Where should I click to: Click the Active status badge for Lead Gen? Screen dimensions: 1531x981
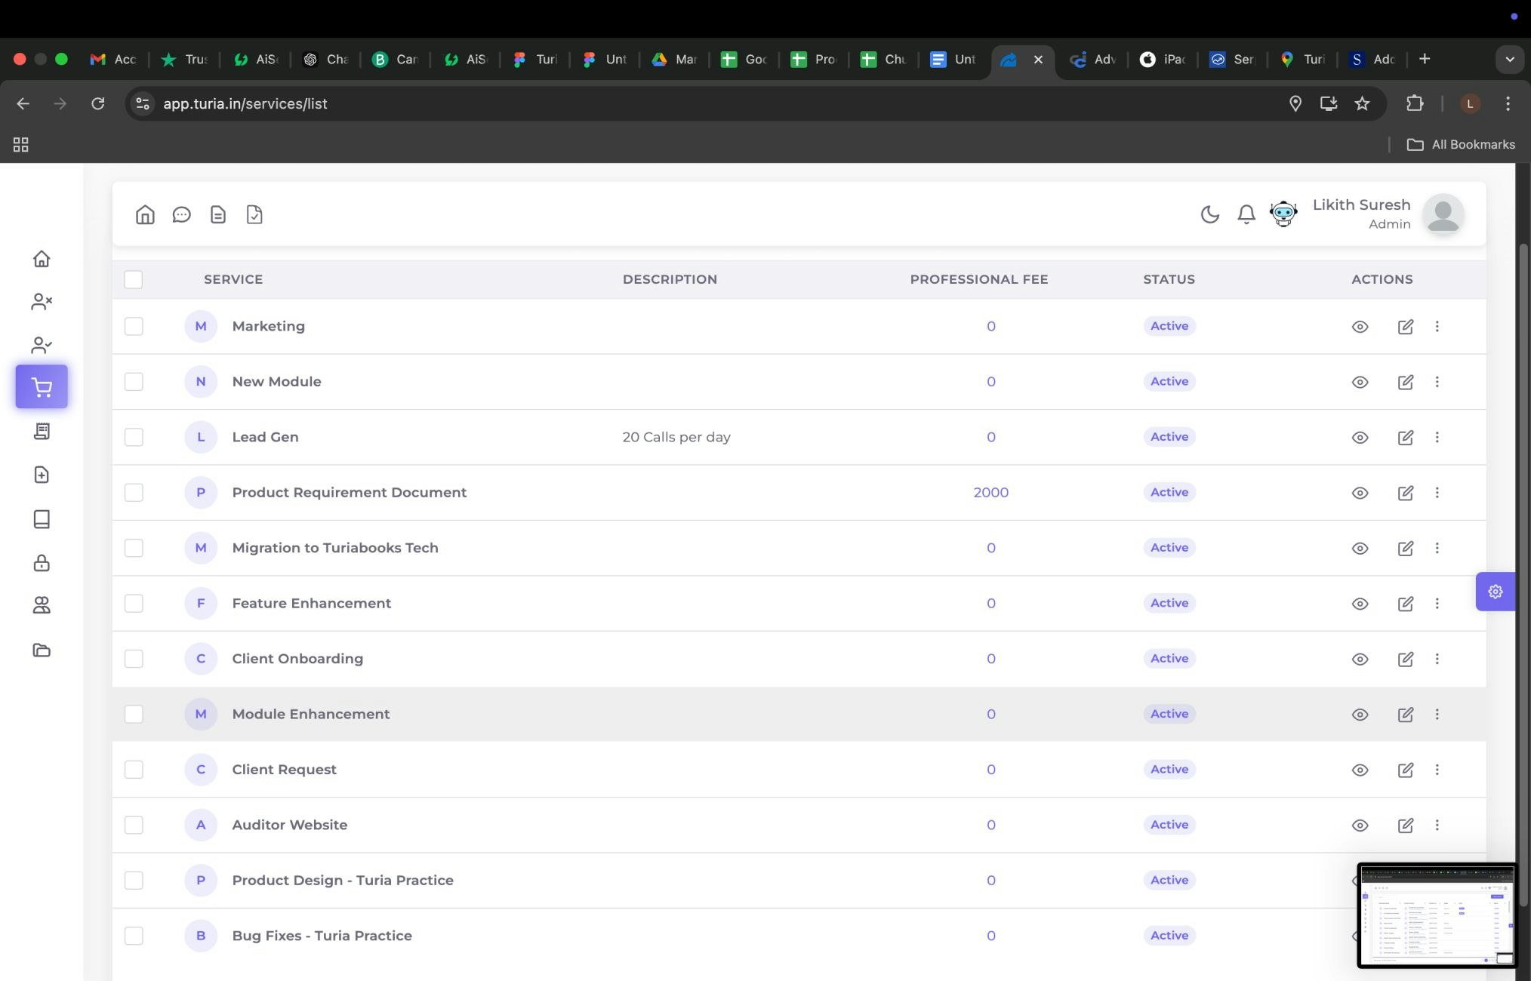click(x=1169, y=437)
